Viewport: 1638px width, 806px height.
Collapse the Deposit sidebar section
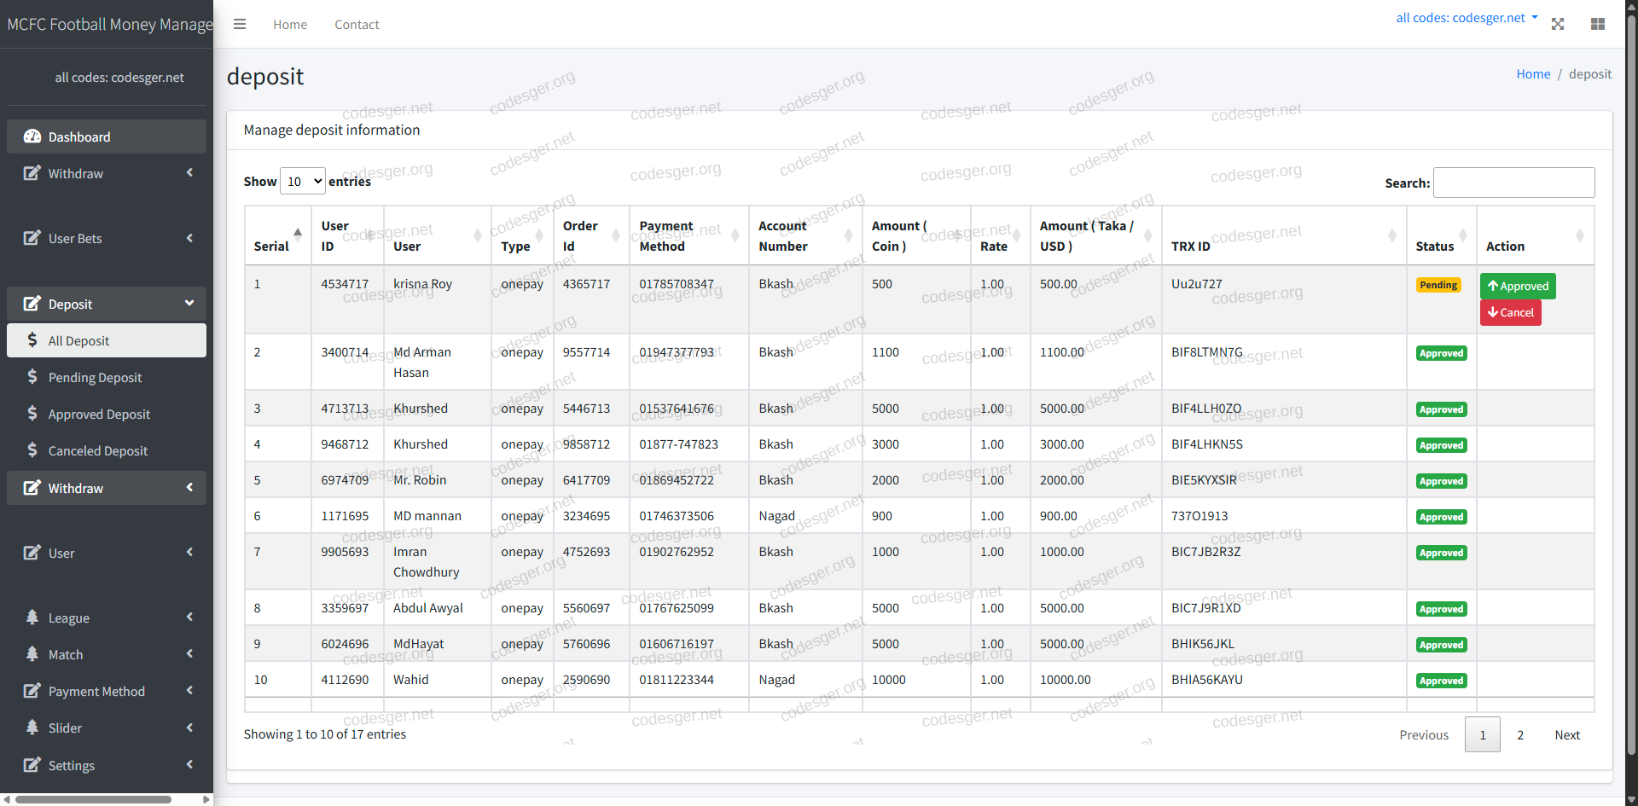(107, 304)
